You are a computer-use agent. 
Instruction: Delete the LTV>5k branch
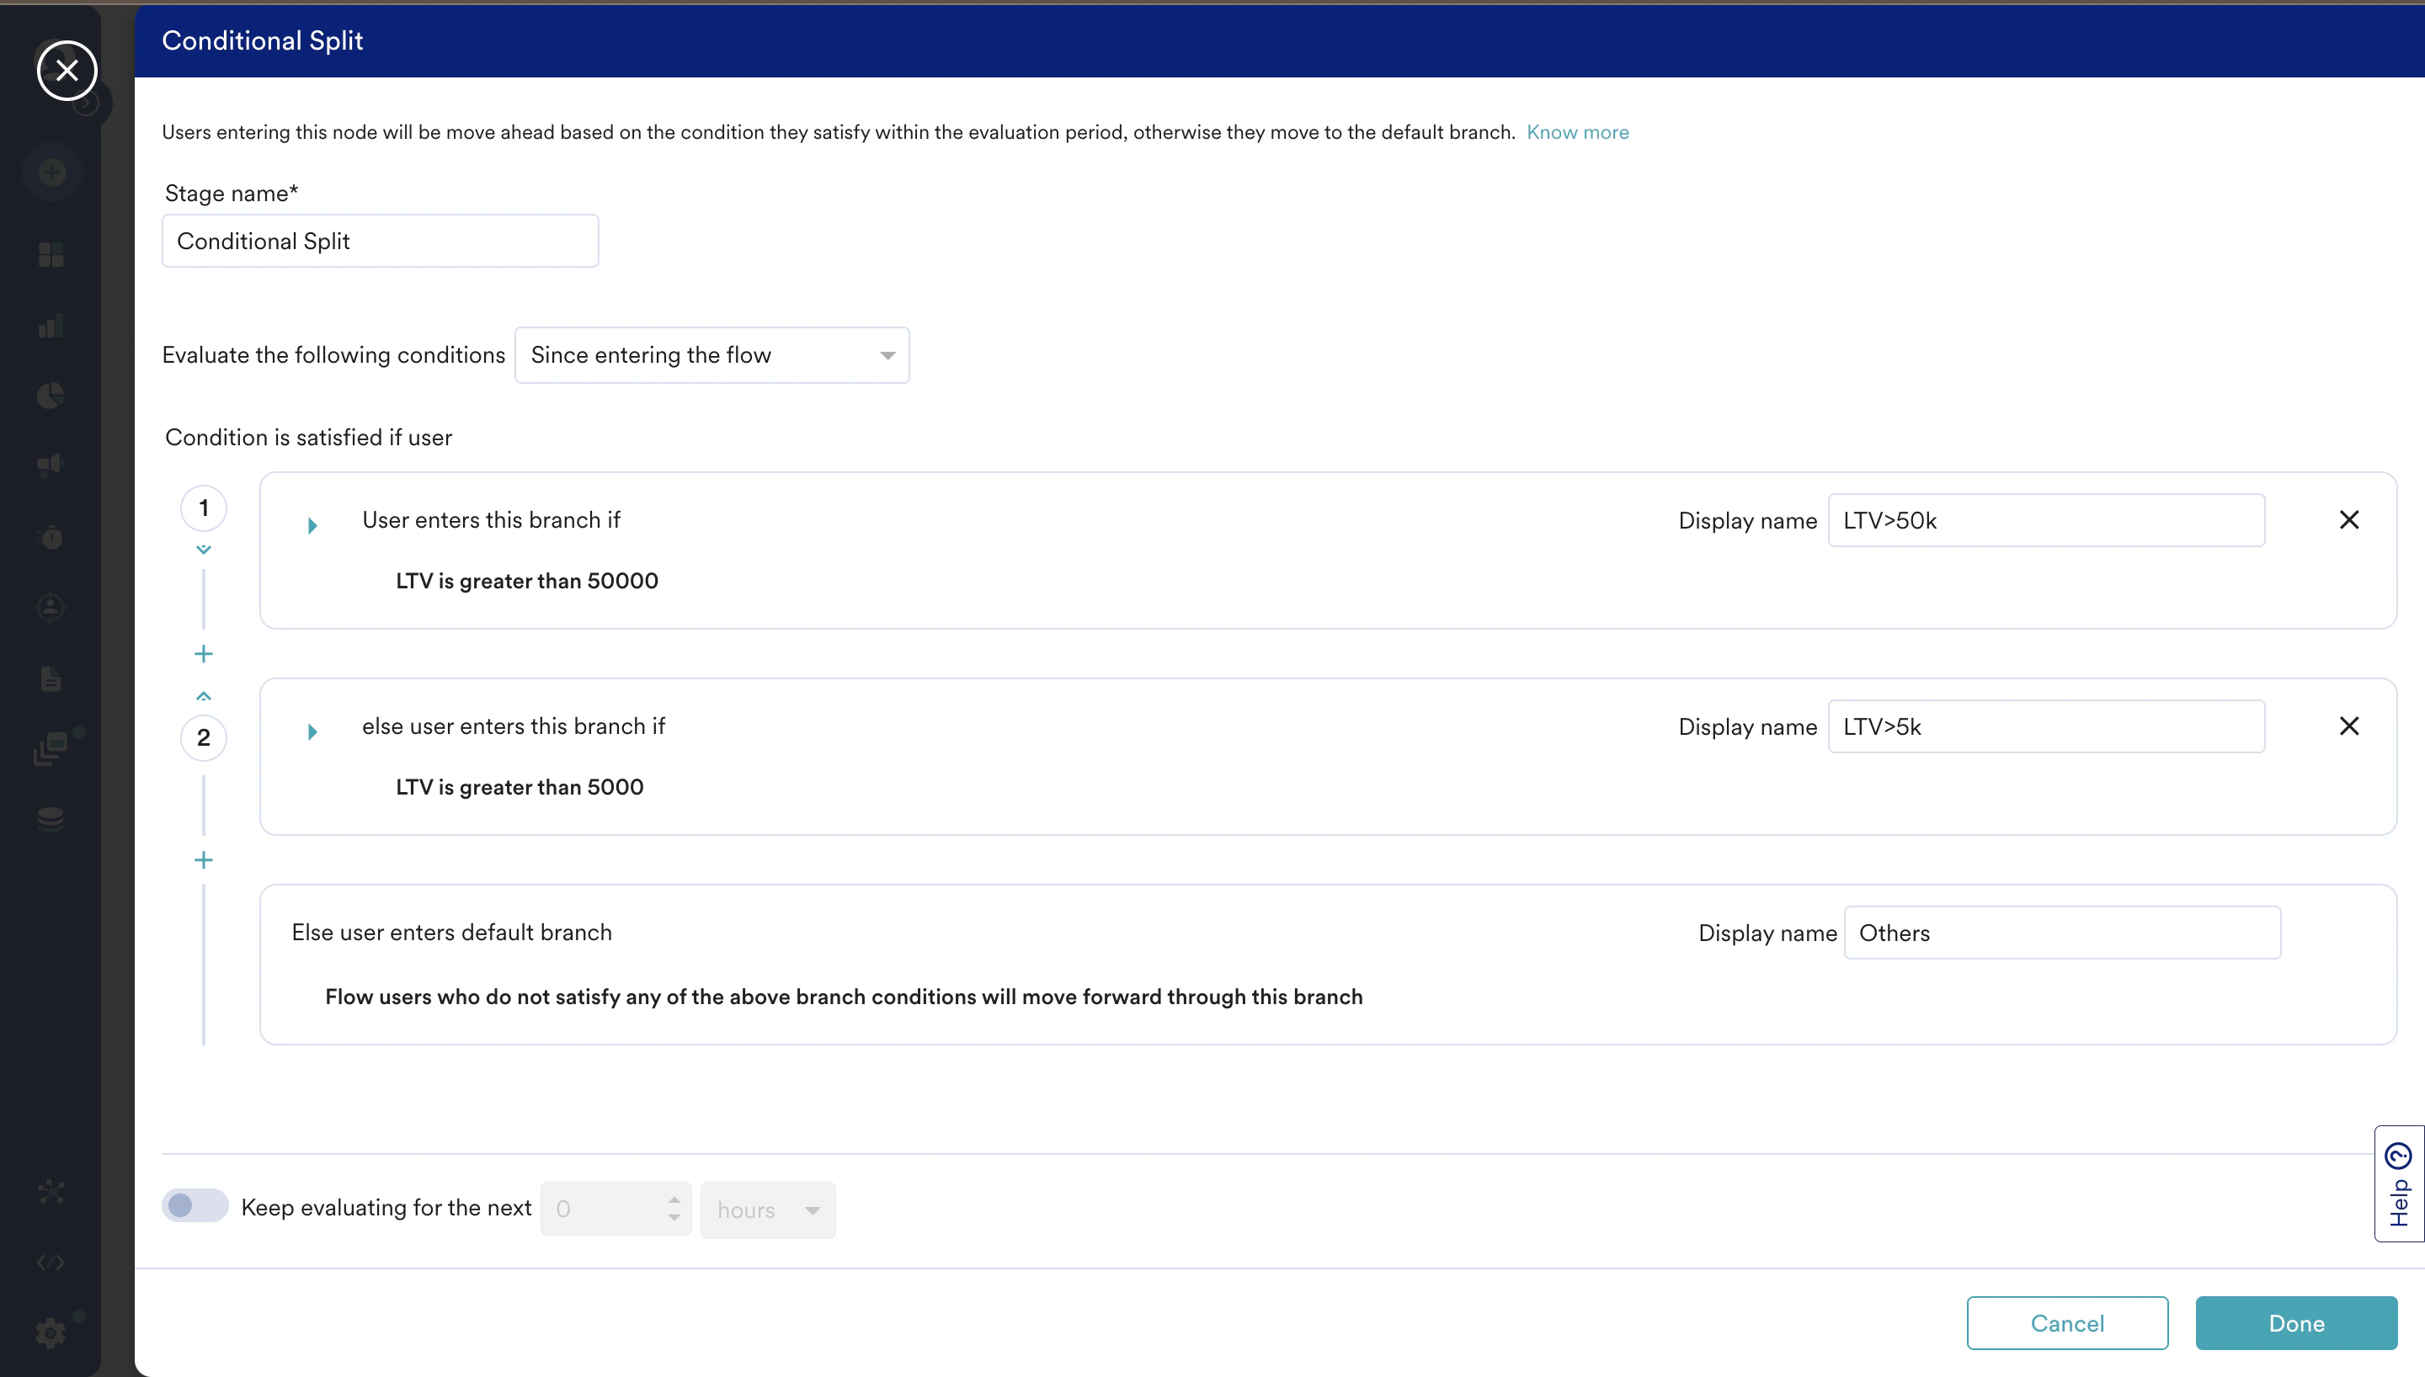(2348, 726)
